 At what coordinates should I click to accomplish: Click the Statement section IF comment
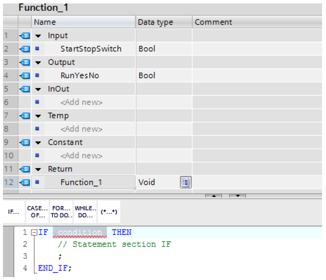click(114, 244)
